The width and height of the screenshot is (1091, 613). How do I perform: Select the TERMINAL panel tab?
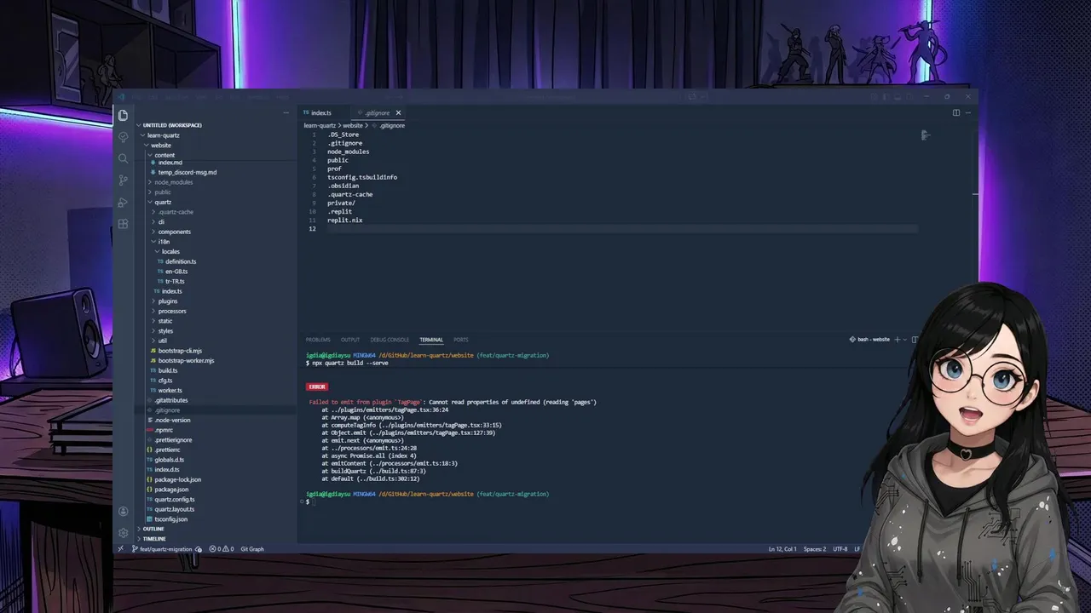pos(431,340)
